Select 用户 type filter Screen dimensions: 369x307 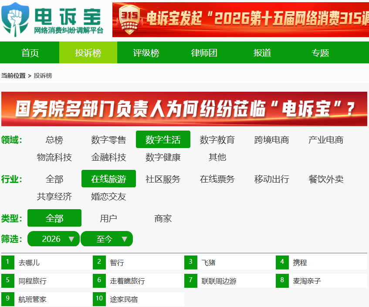pos(108,218)
